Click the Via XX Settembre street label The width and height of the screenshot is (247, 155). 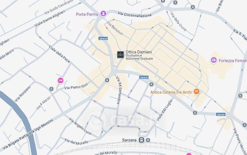(119, 90)
